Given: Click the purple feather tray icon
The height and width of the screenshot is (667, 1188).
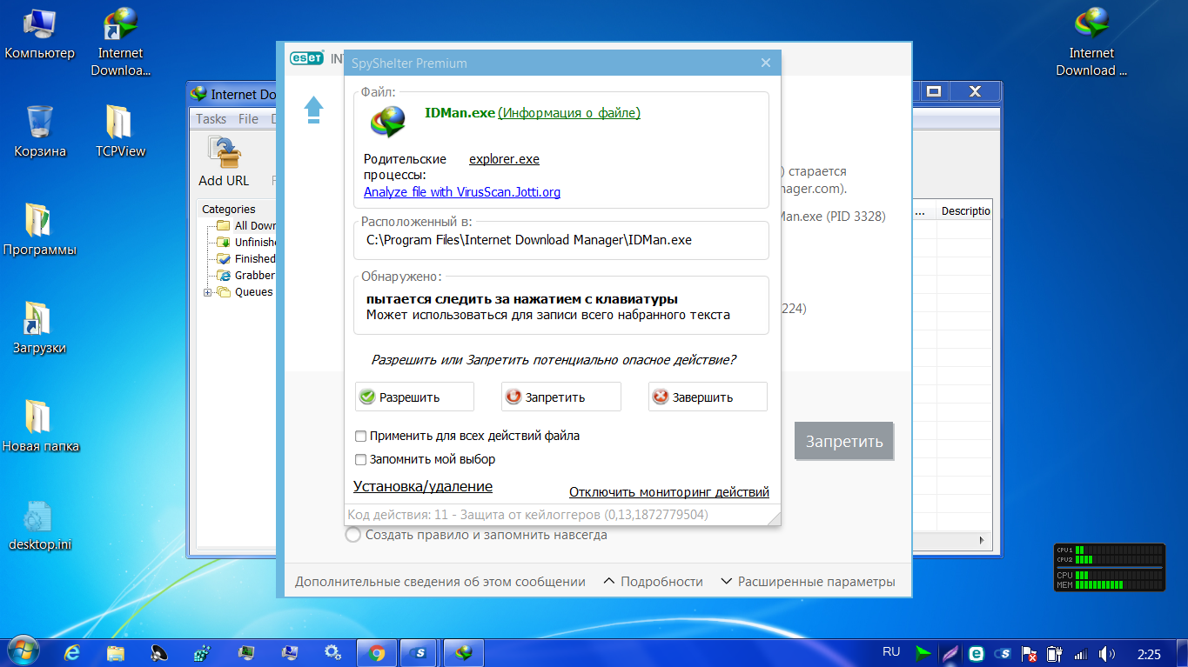Looking at the screenshot, I should tap(950, 653).
